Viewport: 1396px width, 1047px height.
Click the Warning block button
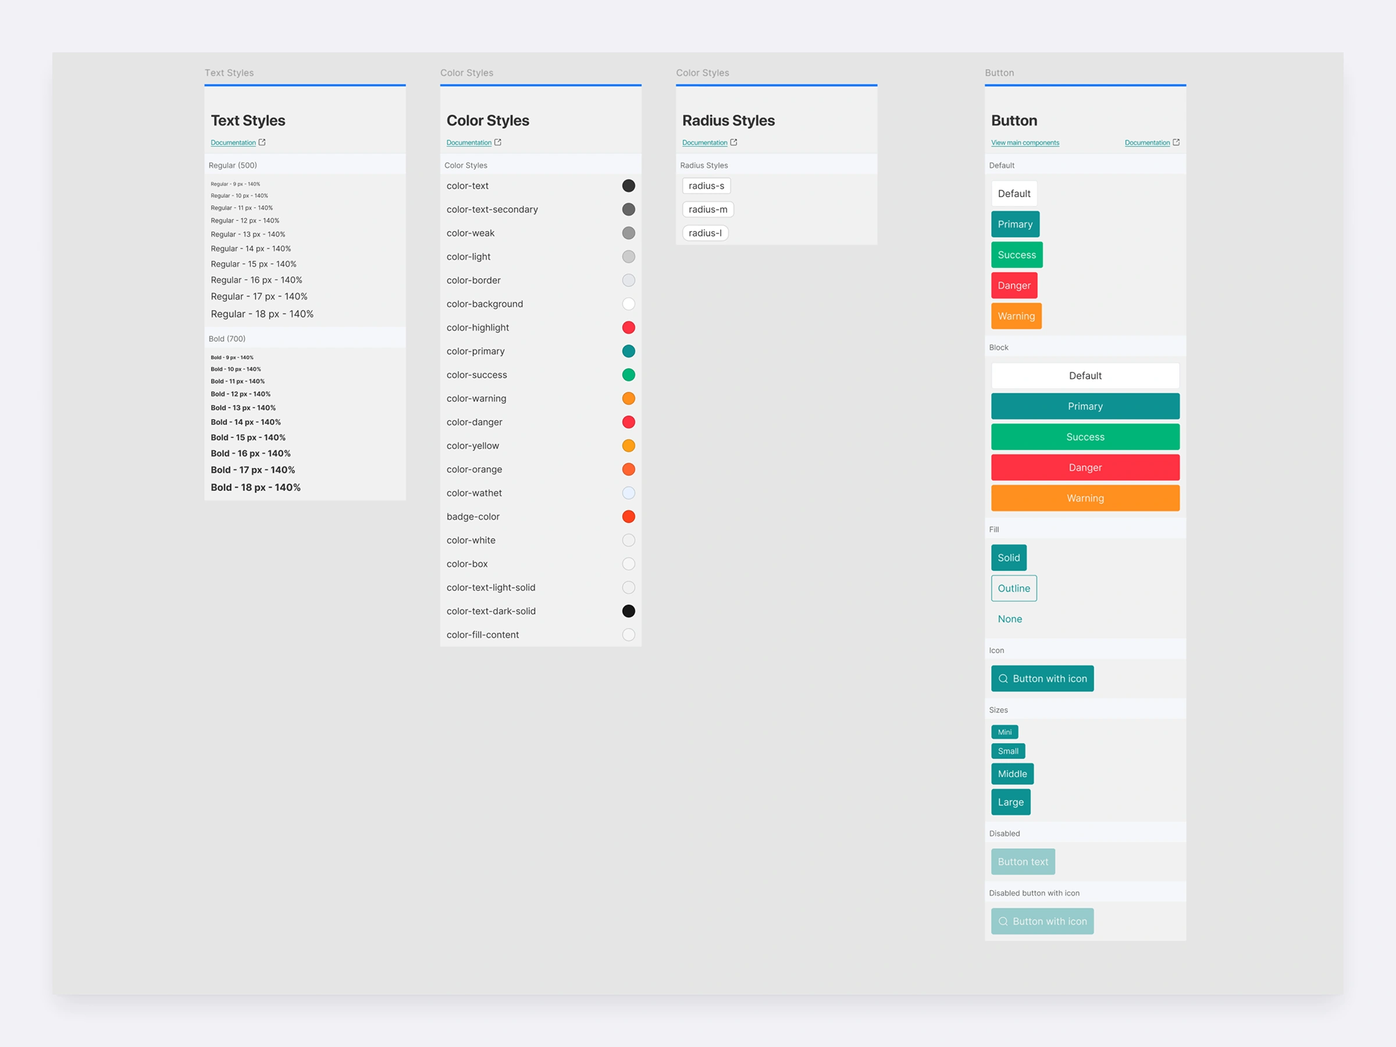click(1085, 498)
